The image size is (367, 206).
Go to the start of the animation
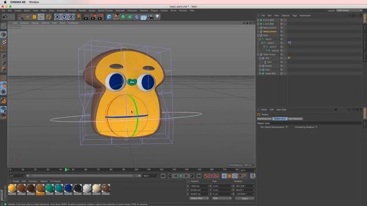(x=163, y=176)
